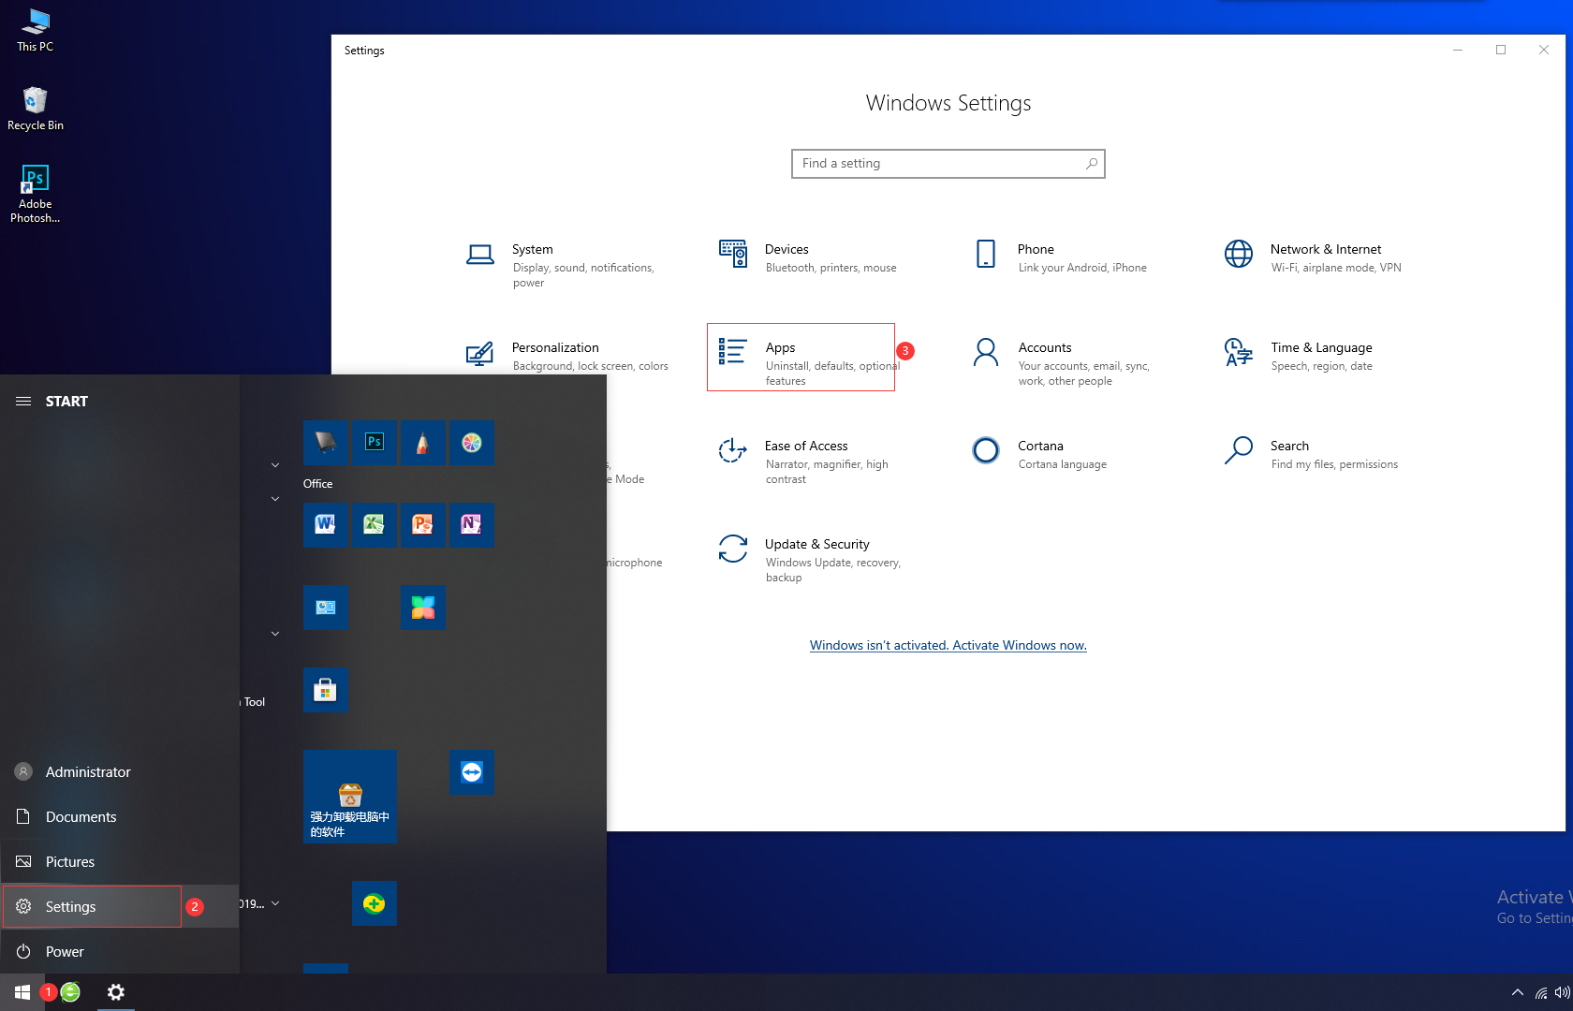Open the Word tile in Office group
The image size is (1573, 1011).
(325, 524)
